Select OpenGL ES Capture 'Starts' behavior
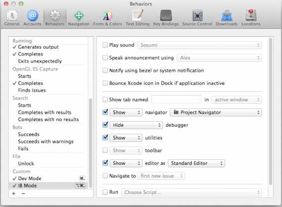This screenshot has width=282, height=207. point(24,76)
